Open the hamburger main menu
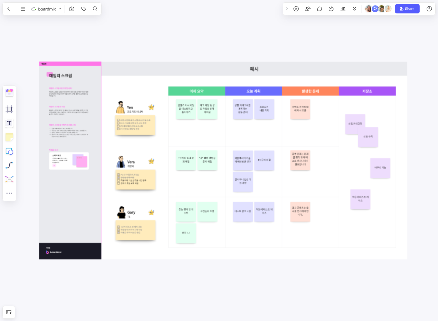This screenshot has width=438, height=321. coord(23,9)
